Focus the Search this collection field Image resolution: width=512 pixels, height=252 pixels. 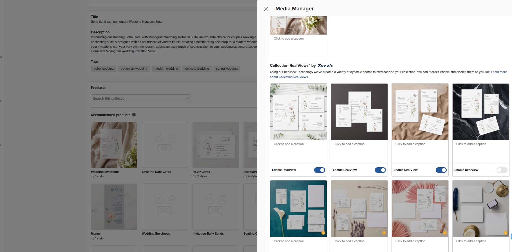click(x=141, y=98)
